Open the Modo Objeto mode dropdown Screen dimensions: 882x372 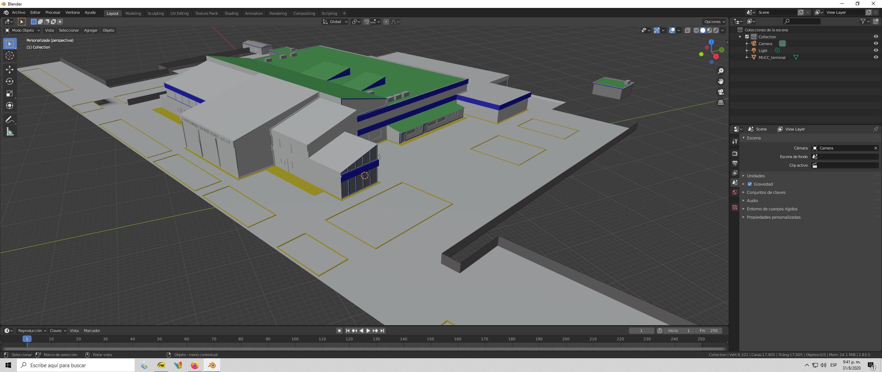tap(22, 30)
